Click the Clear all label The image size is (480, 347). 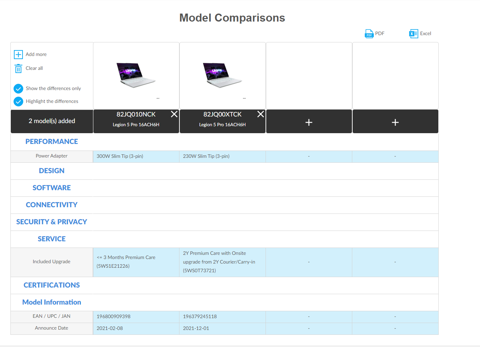click(x=34, y=68)
